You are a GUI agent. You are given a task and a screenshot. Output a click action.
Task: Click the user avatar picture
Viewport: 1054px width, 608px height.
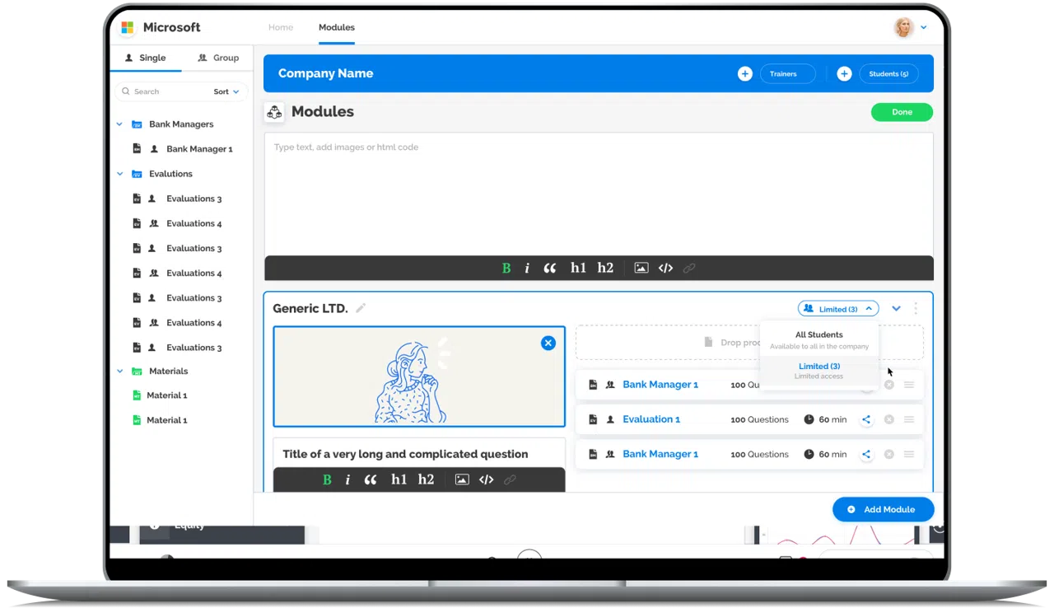904,27
